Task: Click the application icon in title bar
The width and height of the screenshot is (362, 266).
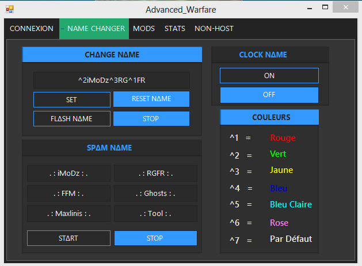Action: coord(10,9)
